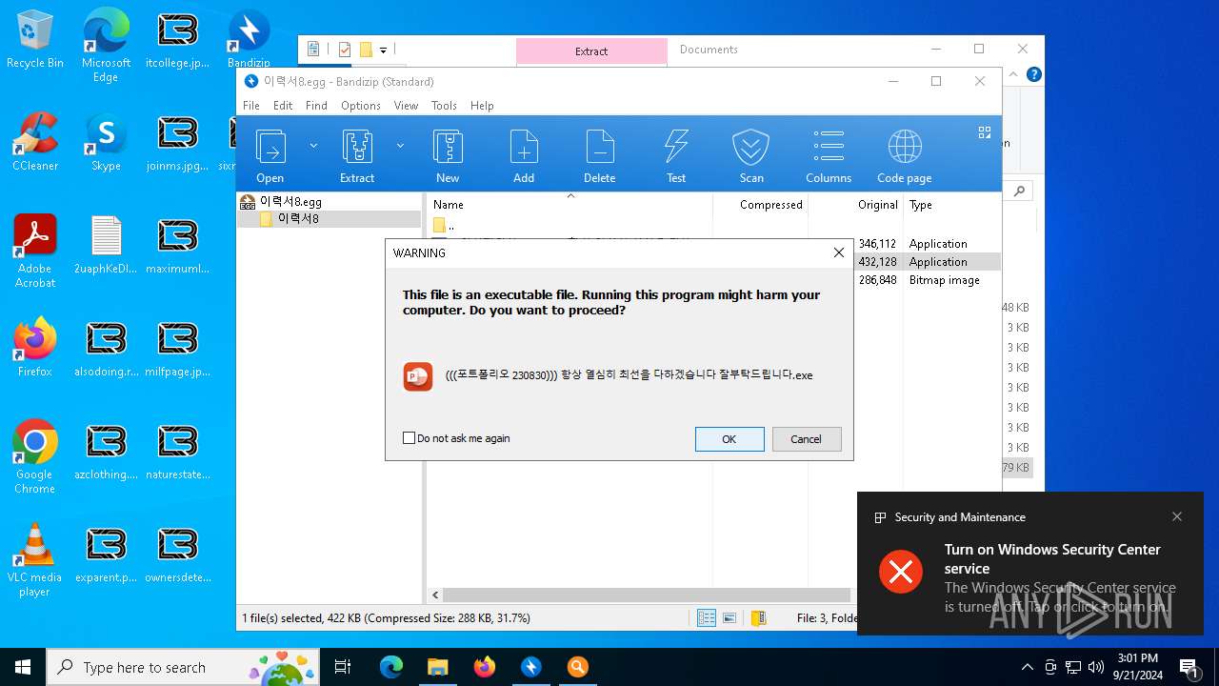Select Skype desktop shortcut
Screen dimensions: 1219x686
[106, 143]
